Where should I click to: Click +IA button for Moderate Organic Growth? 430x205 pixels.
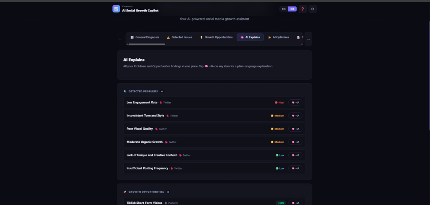pos(295,142)
